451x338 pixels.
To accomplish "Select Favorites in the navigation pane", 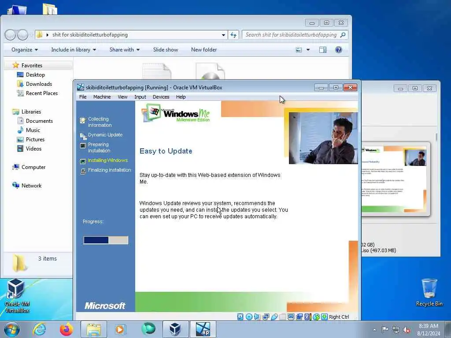I will click(32, 66).
